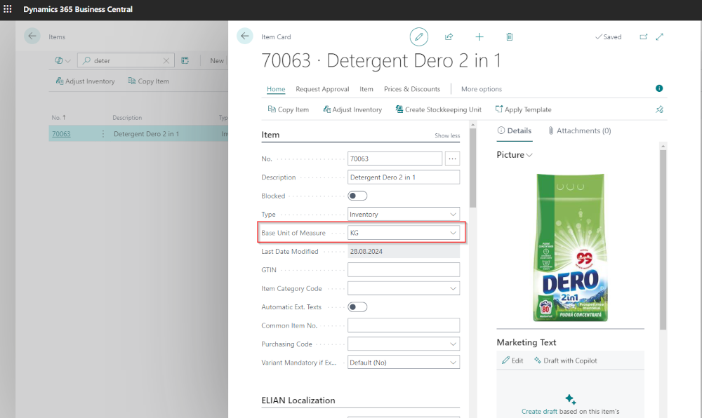
Task: Delete this item with the trash icon
Action: [x=509, y=36]
